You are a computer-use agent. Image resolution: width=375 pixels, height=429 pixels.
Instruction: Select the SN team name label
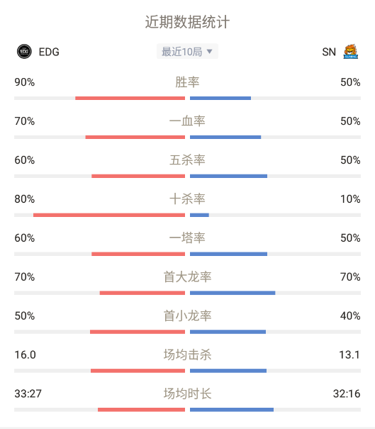coord(329,52)
